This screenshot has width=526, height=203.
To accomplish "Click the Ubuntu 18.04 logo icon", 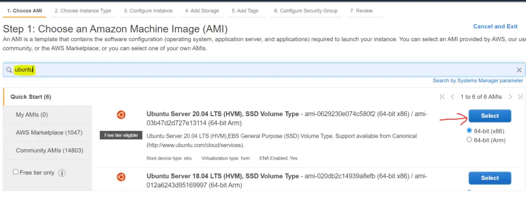I will (121, 176).
